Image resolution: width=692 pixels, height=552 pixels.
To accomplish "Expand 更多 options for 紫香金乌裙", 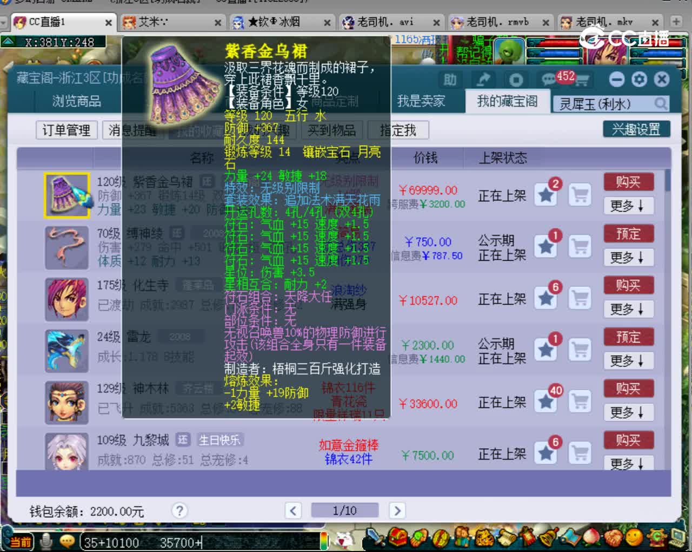I will [x=628, y=206].
